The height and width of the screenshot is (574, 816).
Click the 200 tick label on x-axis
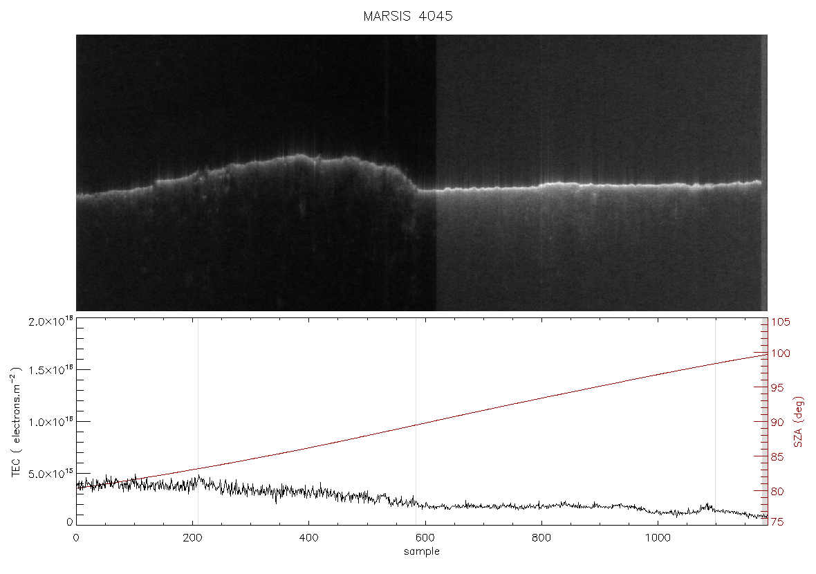click(x=192, y=538)
